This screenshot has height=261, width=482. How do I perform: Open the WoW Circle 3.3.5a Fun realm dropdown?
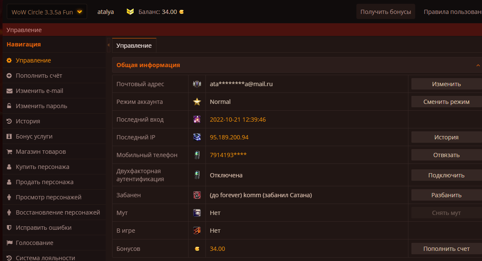click(47, 12)
